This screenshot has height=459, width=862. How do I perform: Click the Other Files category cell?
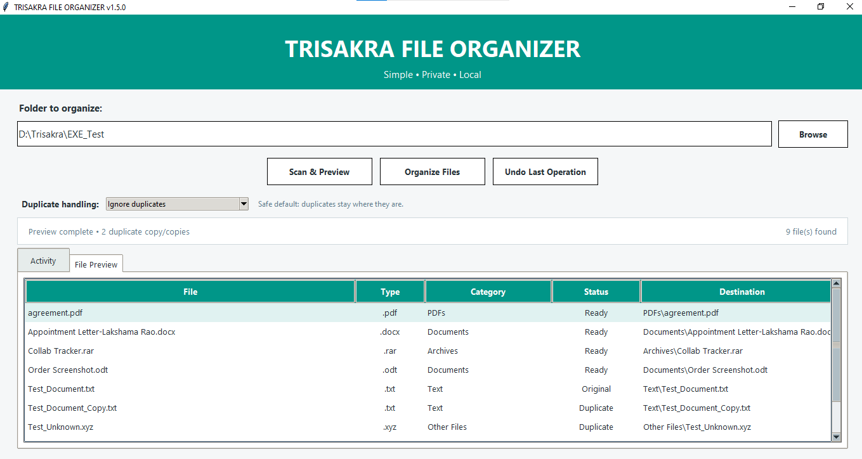(447, 427)
